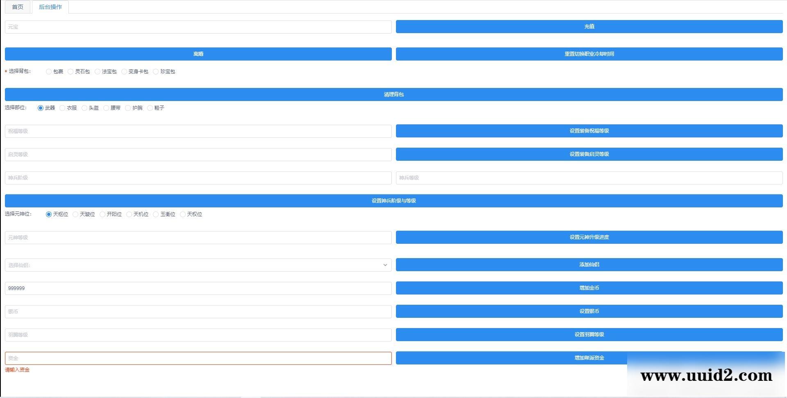Image resolution: width=787 pixels, height=398 pixels.
Task: Pick the 鞋子 equipment radio option
Action: coord(150,108)
